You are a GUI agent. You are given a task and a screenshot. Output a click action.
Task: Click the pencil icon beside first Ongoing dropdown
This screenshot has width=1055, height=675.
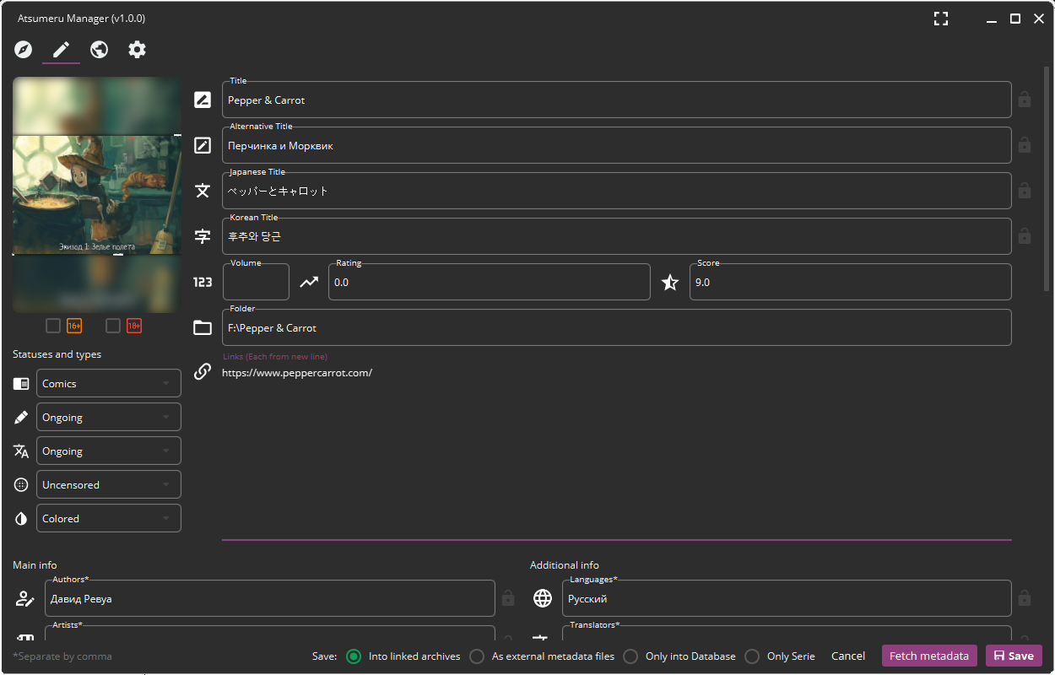click(x=21, y=417)
